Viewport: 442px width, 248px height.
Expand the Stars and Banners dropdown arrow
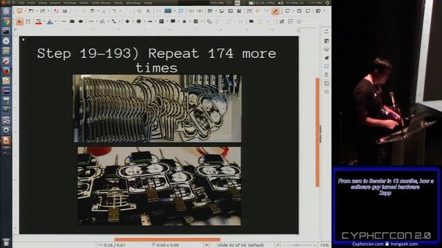point(190,21)
